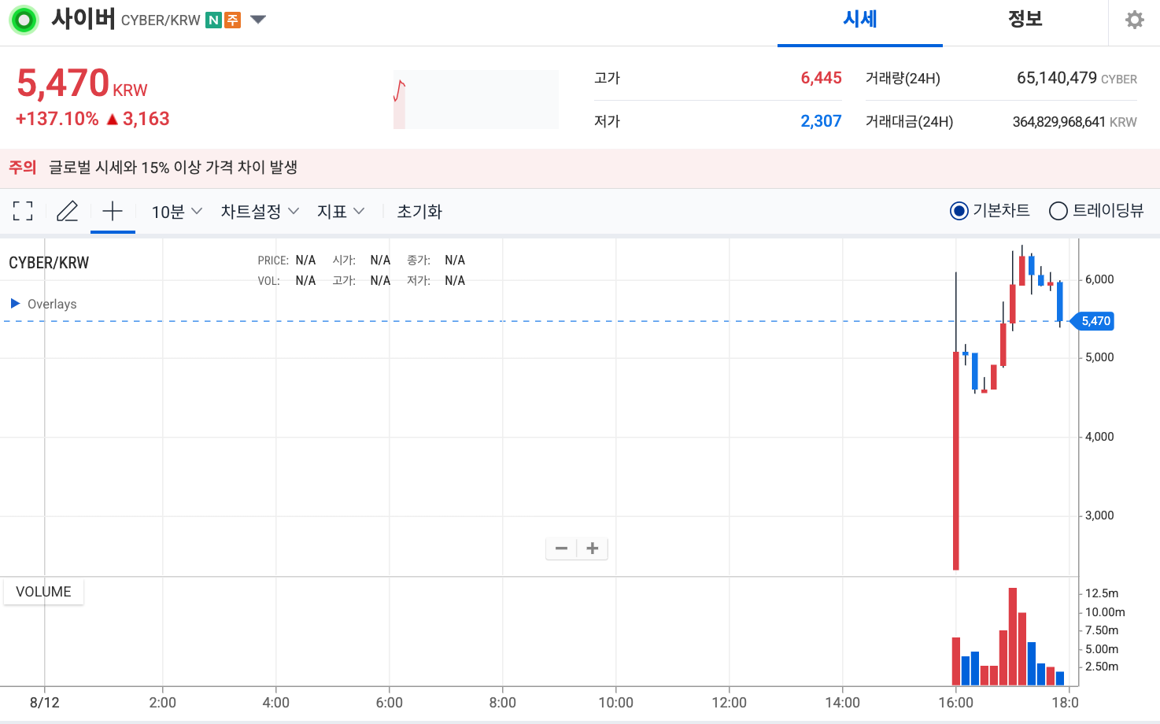Click the zoom-in plus icon on chart

tap(592, 548)
